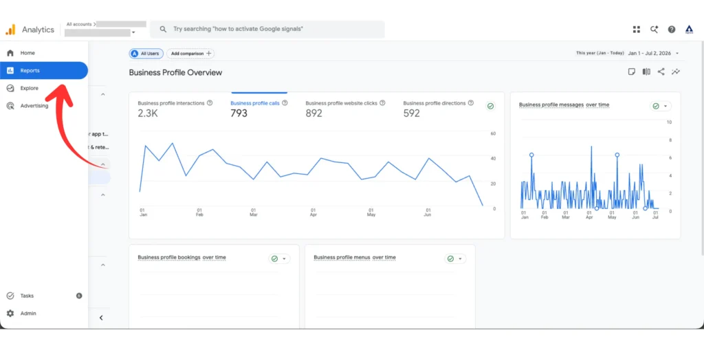Click the customize report note icon
This screenshot has width=704, height=348.
click(x=632, y=72)
